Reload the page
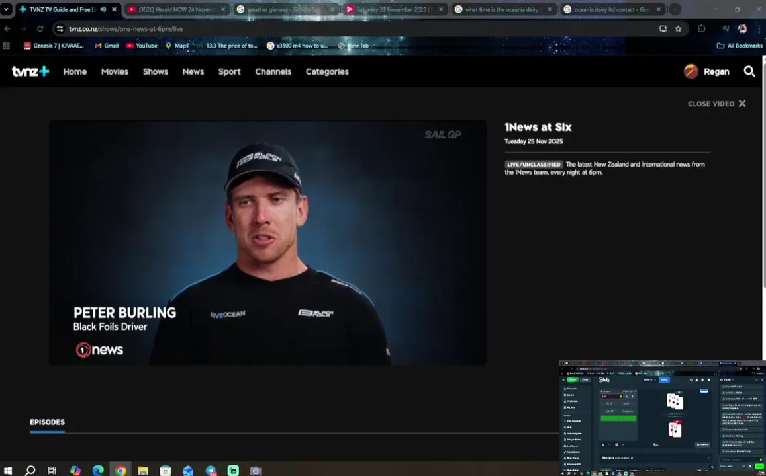 click(x=40, y=29)
